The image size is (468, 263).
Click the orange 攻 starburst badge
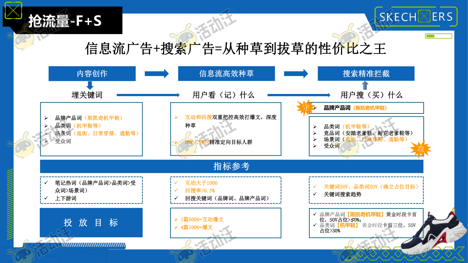[x=421, y=149]
